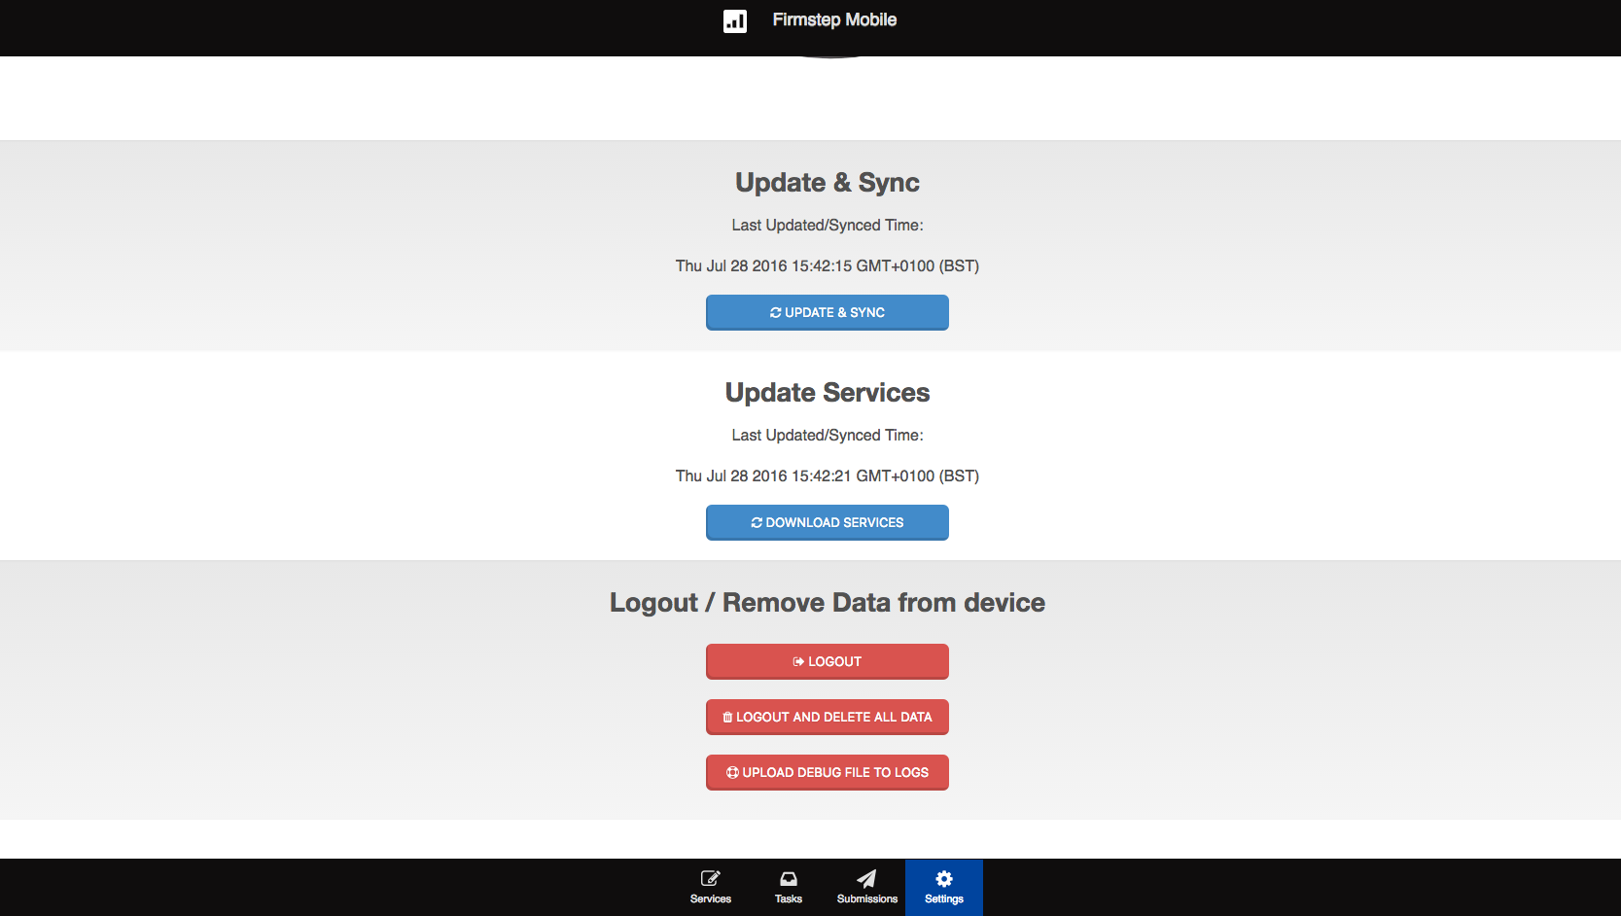This screenshot has height=916, width=1621.
Task: Click the red Logout button
Action: pyautogui.click(x=828, y=661)
